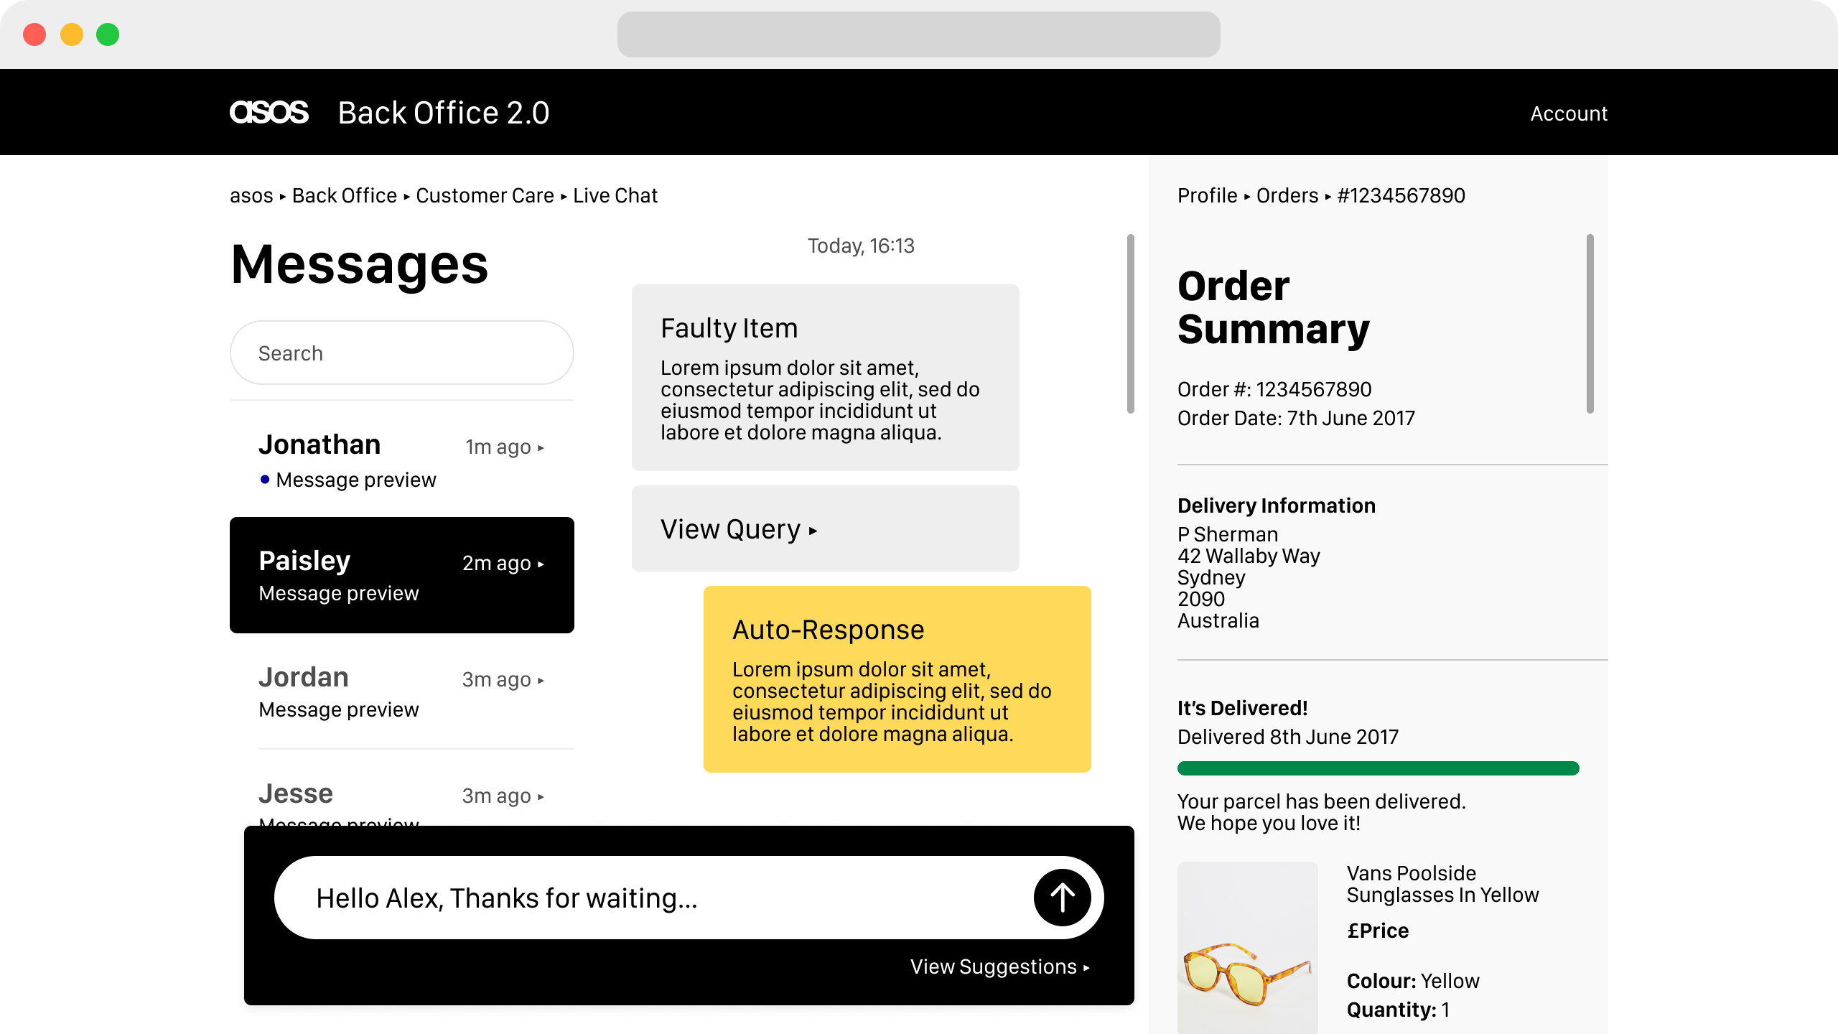This screenshot has width=1838, height=1034.
Task: Click Back Office 2.0 title
Action: [444, 113]
